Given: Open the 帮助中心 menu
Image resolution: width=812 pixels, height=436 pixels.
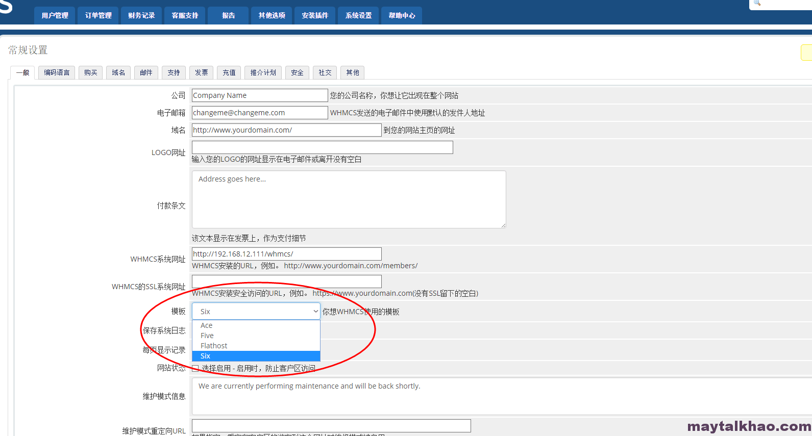Looking at the screenshot, I should coord(402,15).
